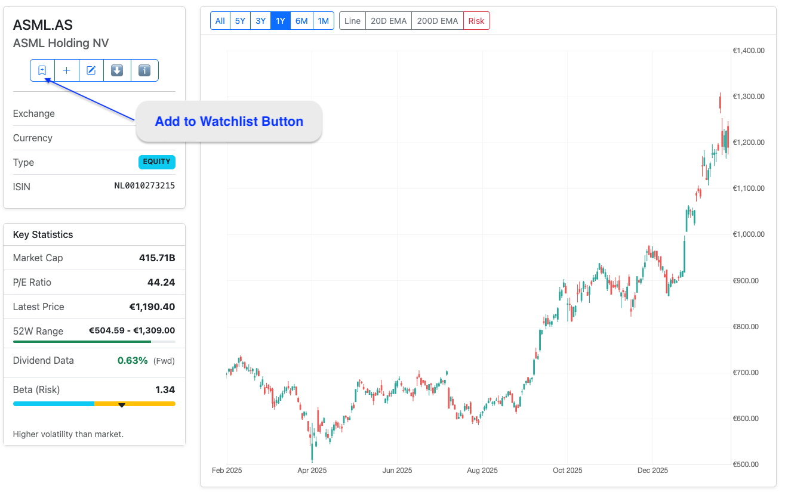Enable the 200D EMA overlay
The height and width of the screenshot is (495, 785).
[438, 21]
